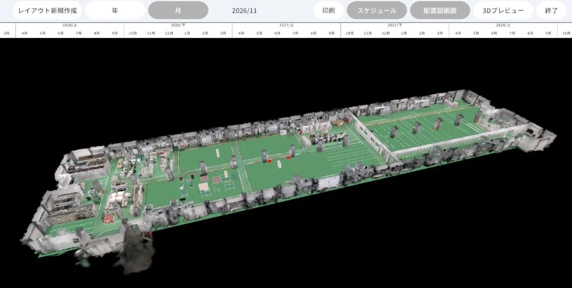The image size is (572, 288).
Task: Select the 2026/上 period header
Action: pyautogui.click(x=70, y=25)
